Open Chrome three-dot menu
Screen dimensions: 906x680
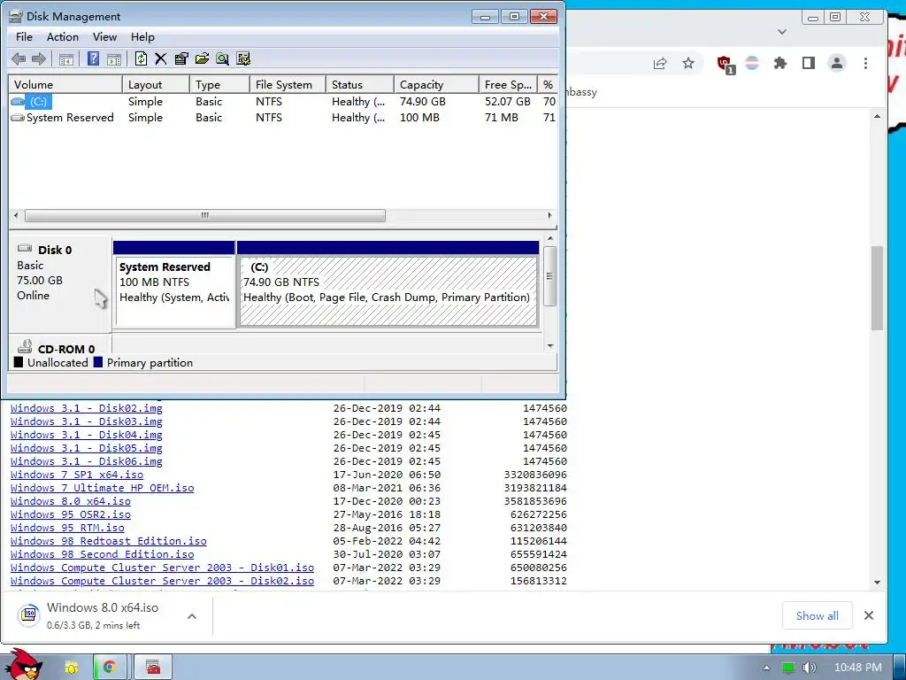point(865,63)
